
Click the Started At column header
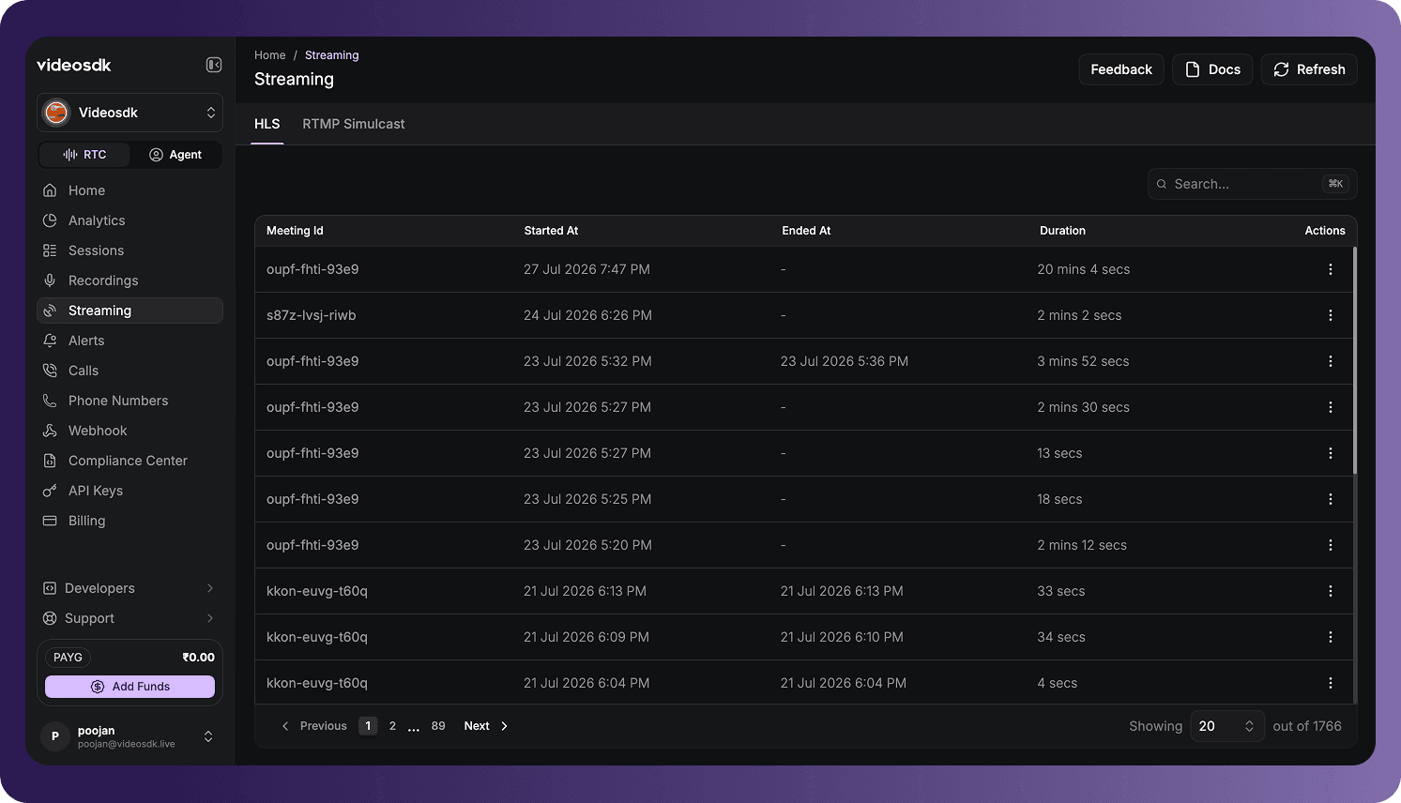click(x=551, y=231)
